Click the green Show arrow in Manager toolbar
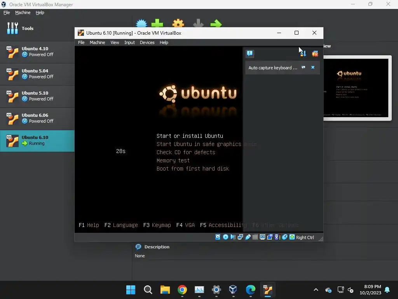The height and width of the screenshot is (299, 398). click(216, 23)
